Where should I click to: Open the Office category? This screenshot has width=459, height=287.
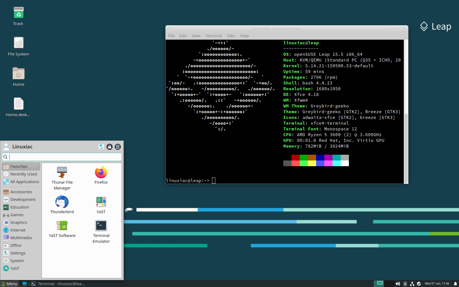pos(21,245)
